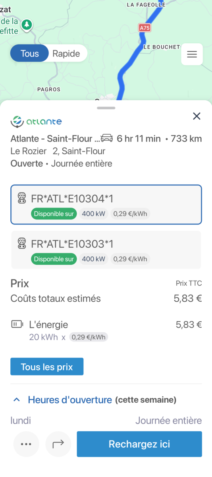
Task: Tap the A75 road badge
Action: tap(145, 27)
